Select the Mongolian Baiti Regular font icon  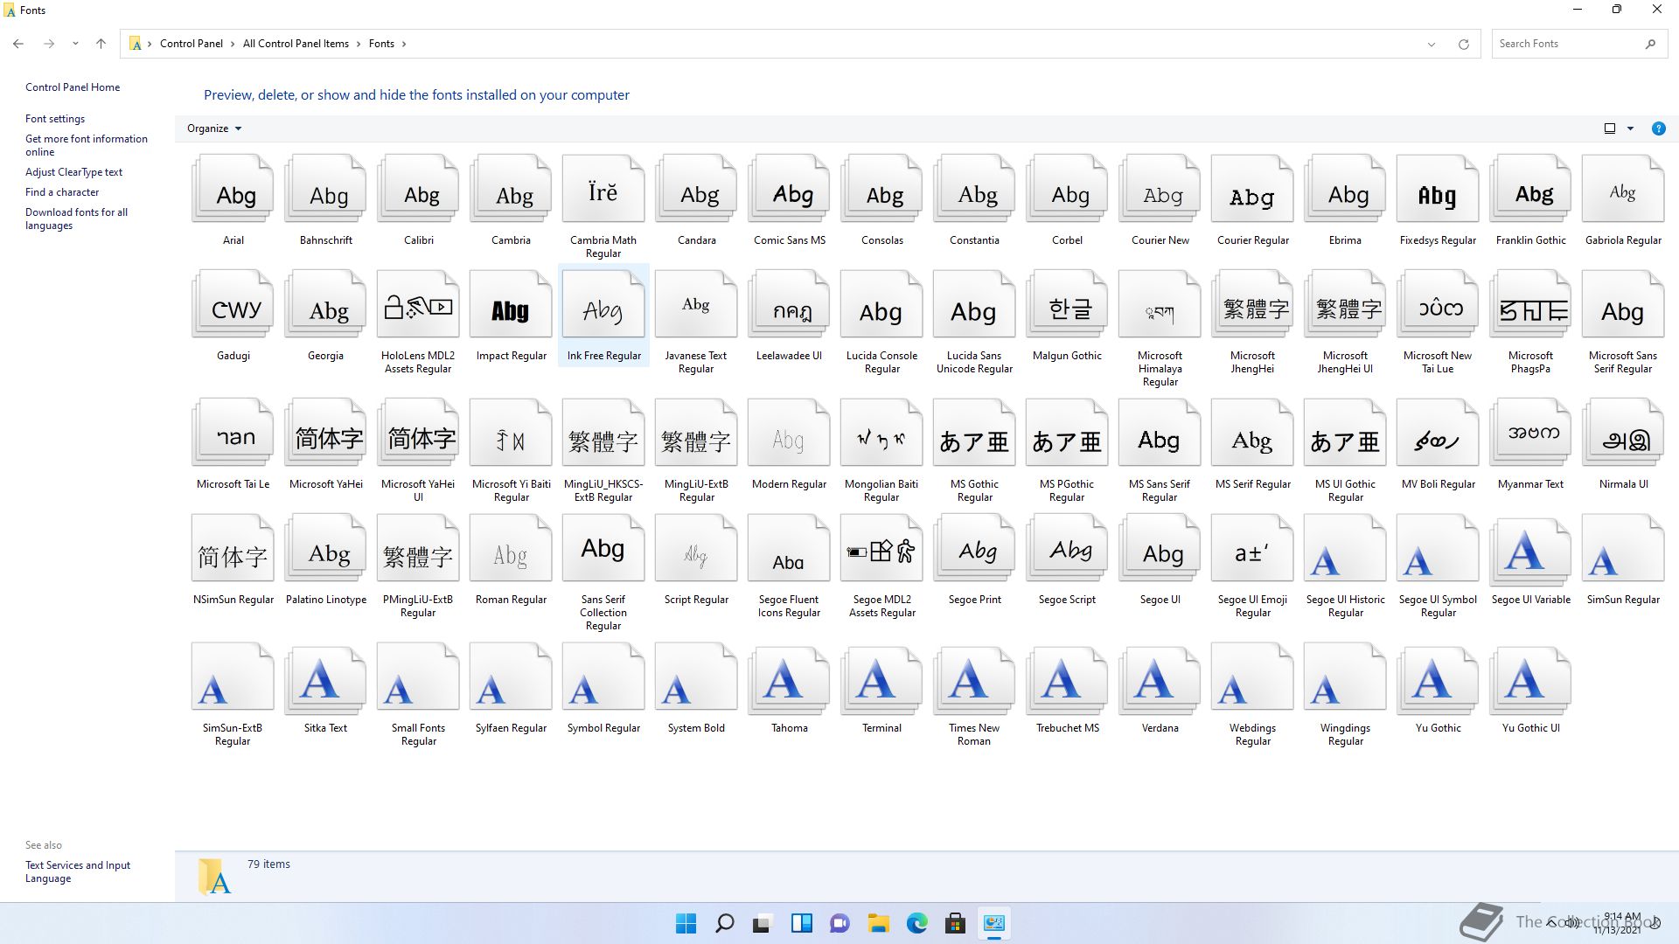882,433
